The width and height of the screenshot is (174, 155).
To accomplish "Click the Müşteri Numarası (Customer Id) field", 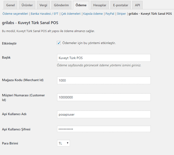I will [104, 97].
